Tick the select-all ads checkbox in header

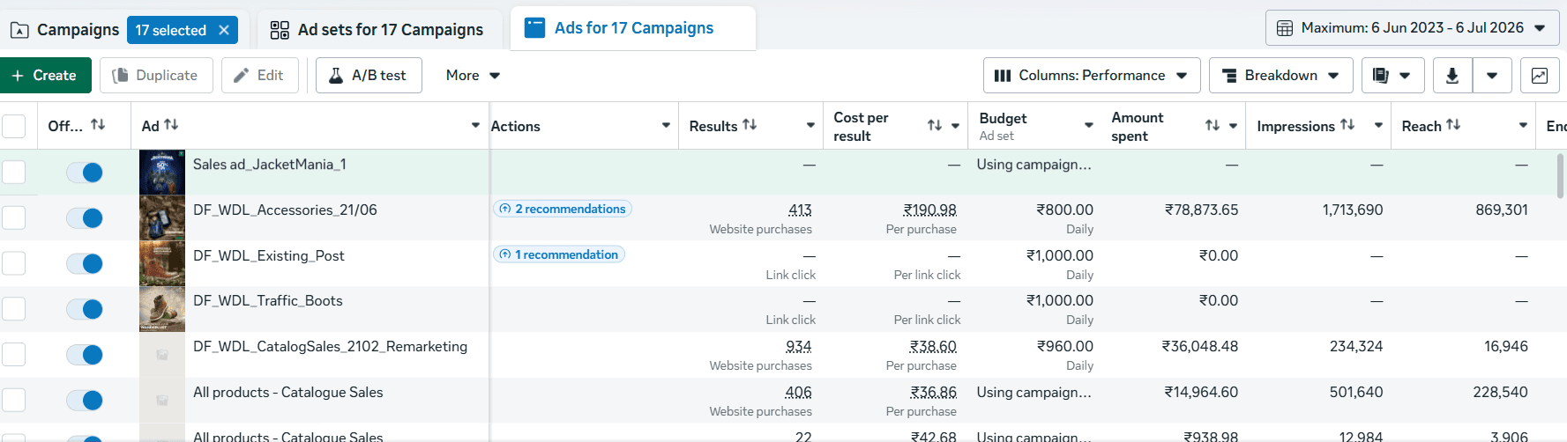click(13, 126)
